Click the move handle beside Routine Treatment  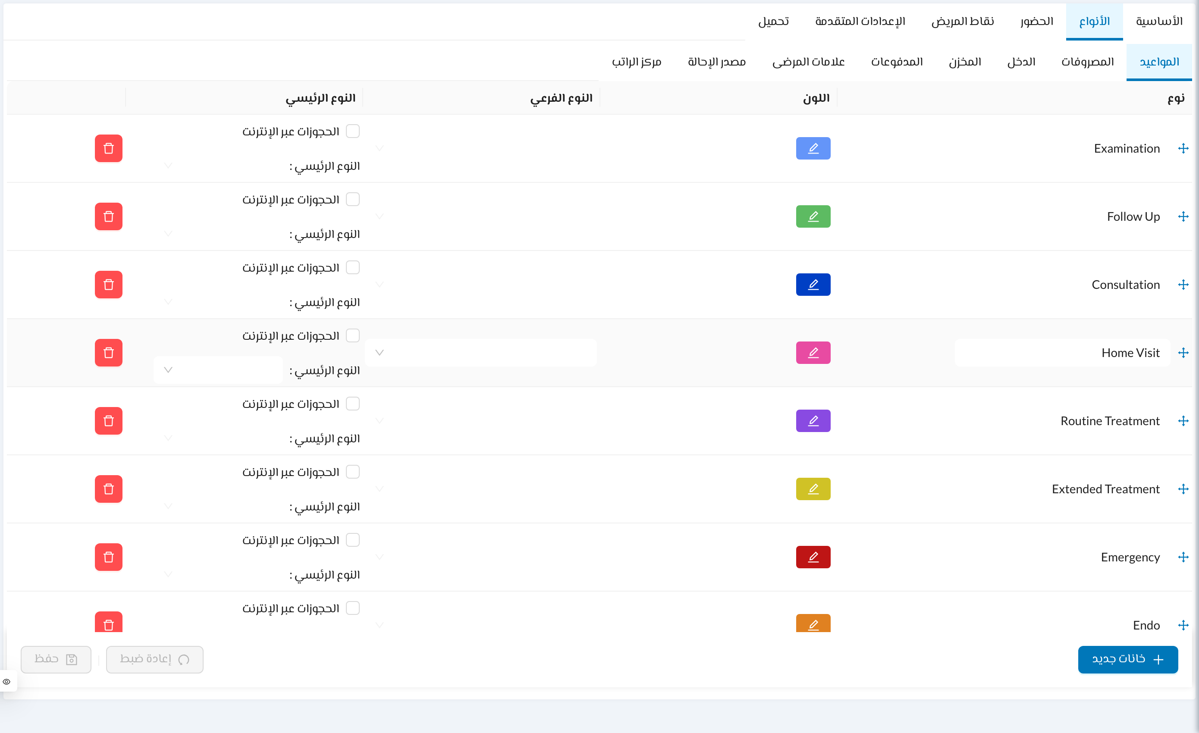(x=1183, y=421)
